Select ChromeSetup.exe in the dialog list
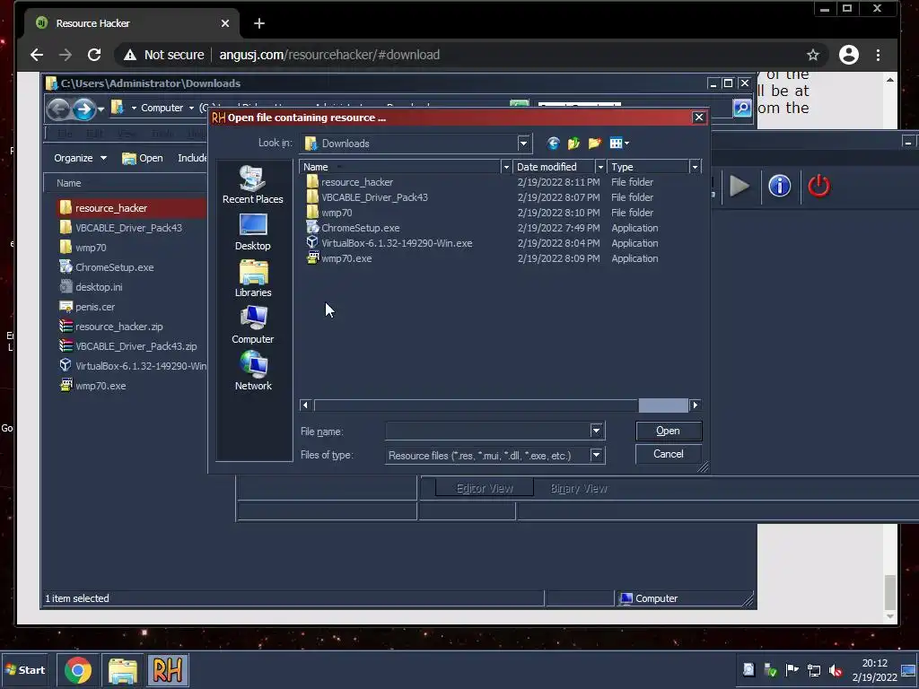The width and height of the screenshot is (919, 689). (x=360, y=228)
